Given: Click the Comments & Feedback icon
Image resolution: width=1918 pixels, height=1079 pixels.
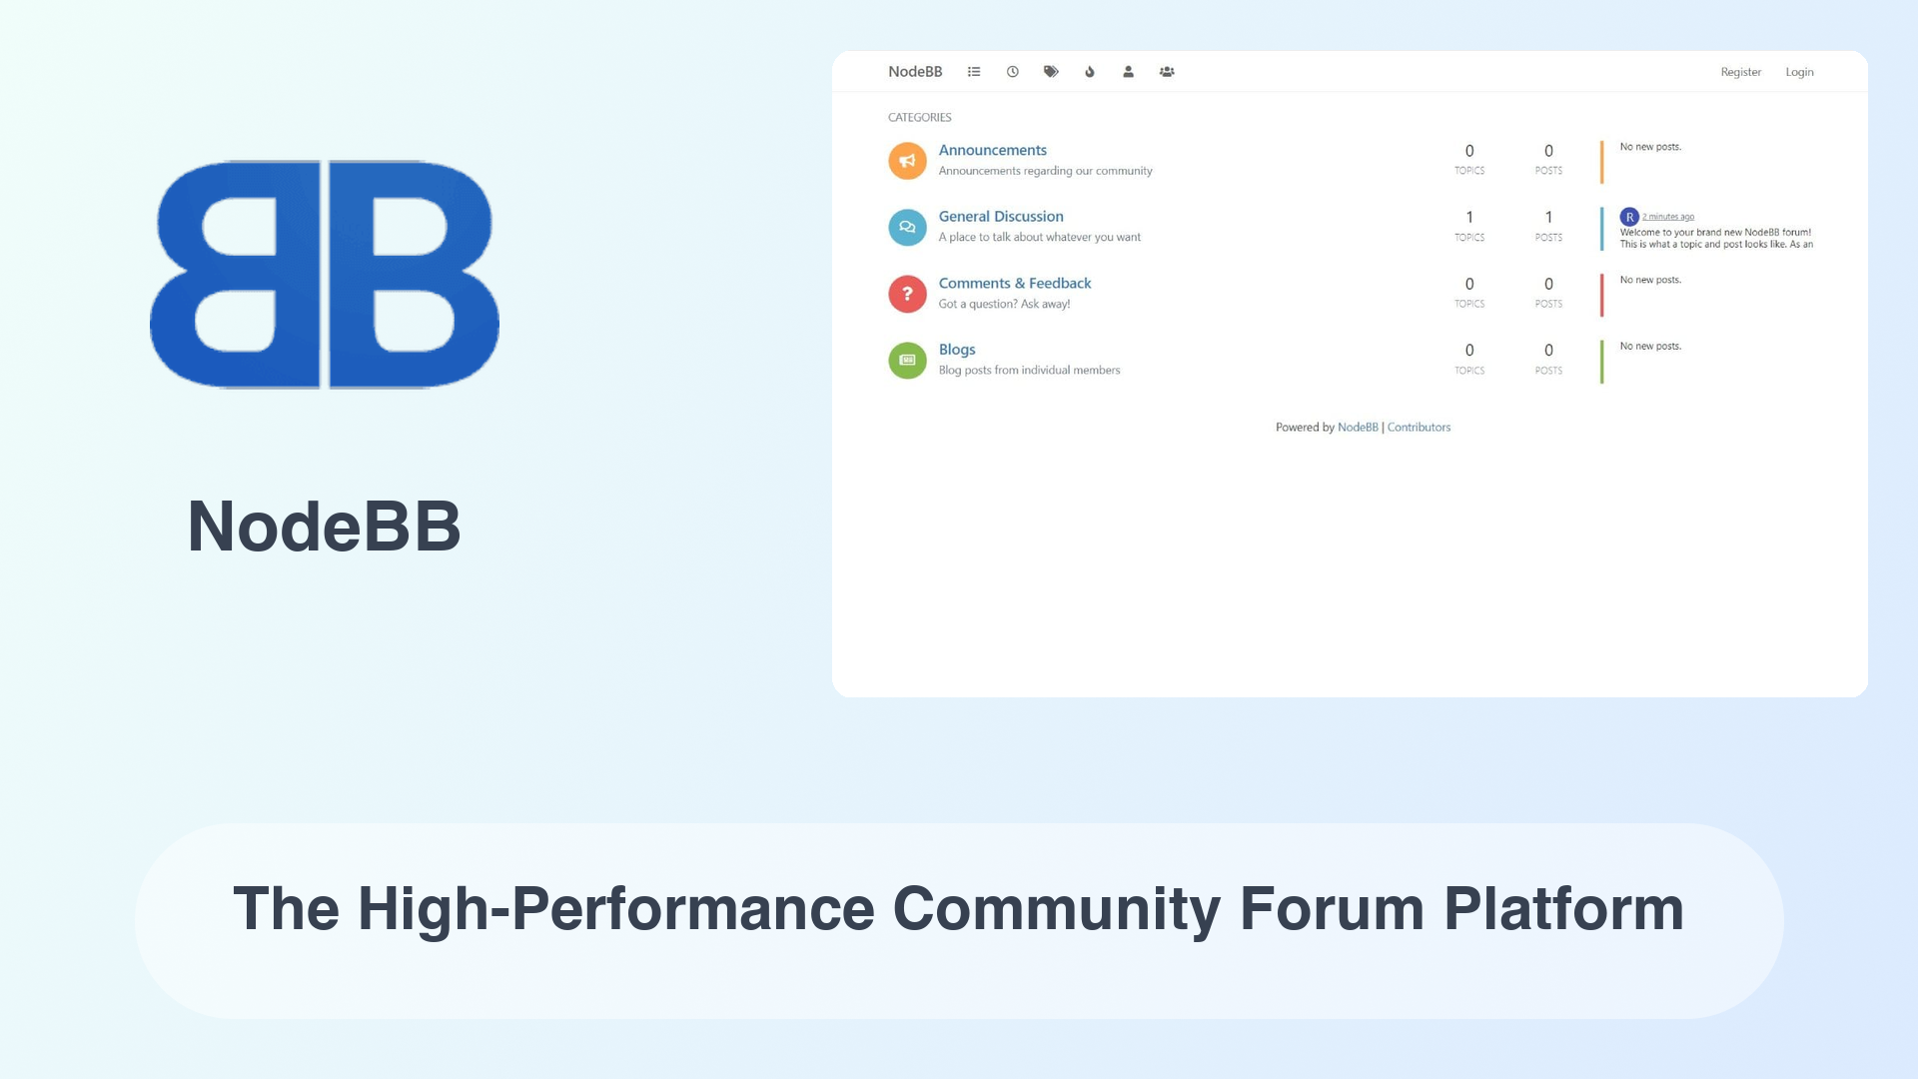Looking at the screenshot, I should 906,293.
